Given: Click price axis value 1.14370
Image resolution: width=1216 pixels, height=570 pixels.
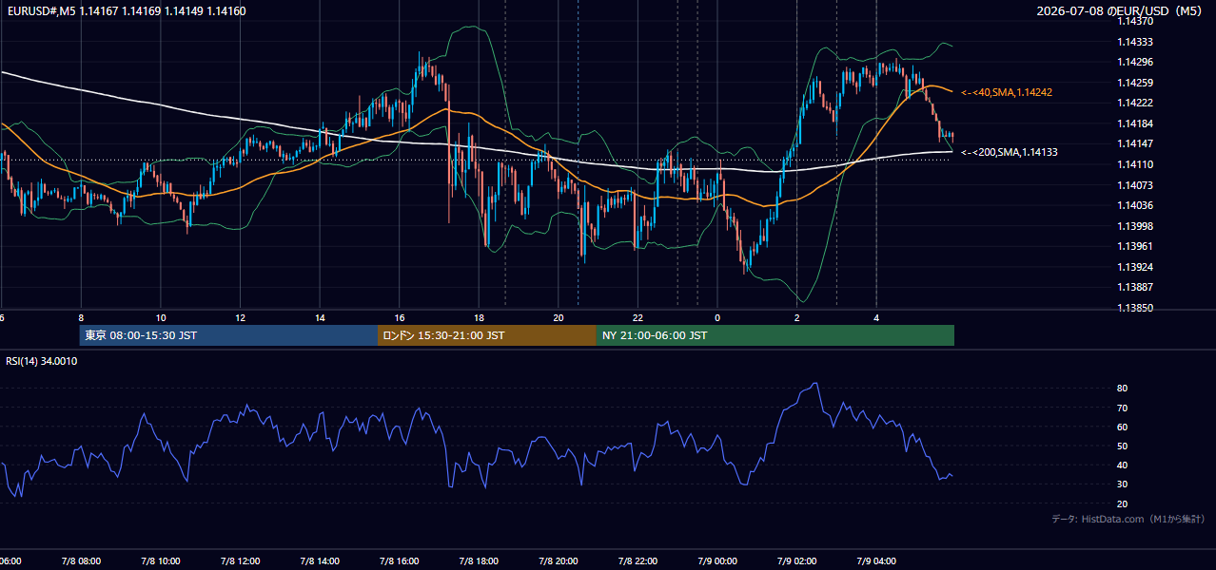Looking at the screenshot, I should point(1135,21).
